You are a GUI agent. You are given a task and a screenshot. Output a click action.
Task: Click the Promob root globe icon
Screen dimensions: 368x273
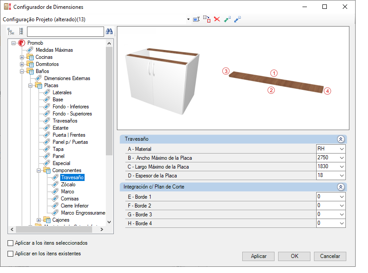tap(22, 43)
